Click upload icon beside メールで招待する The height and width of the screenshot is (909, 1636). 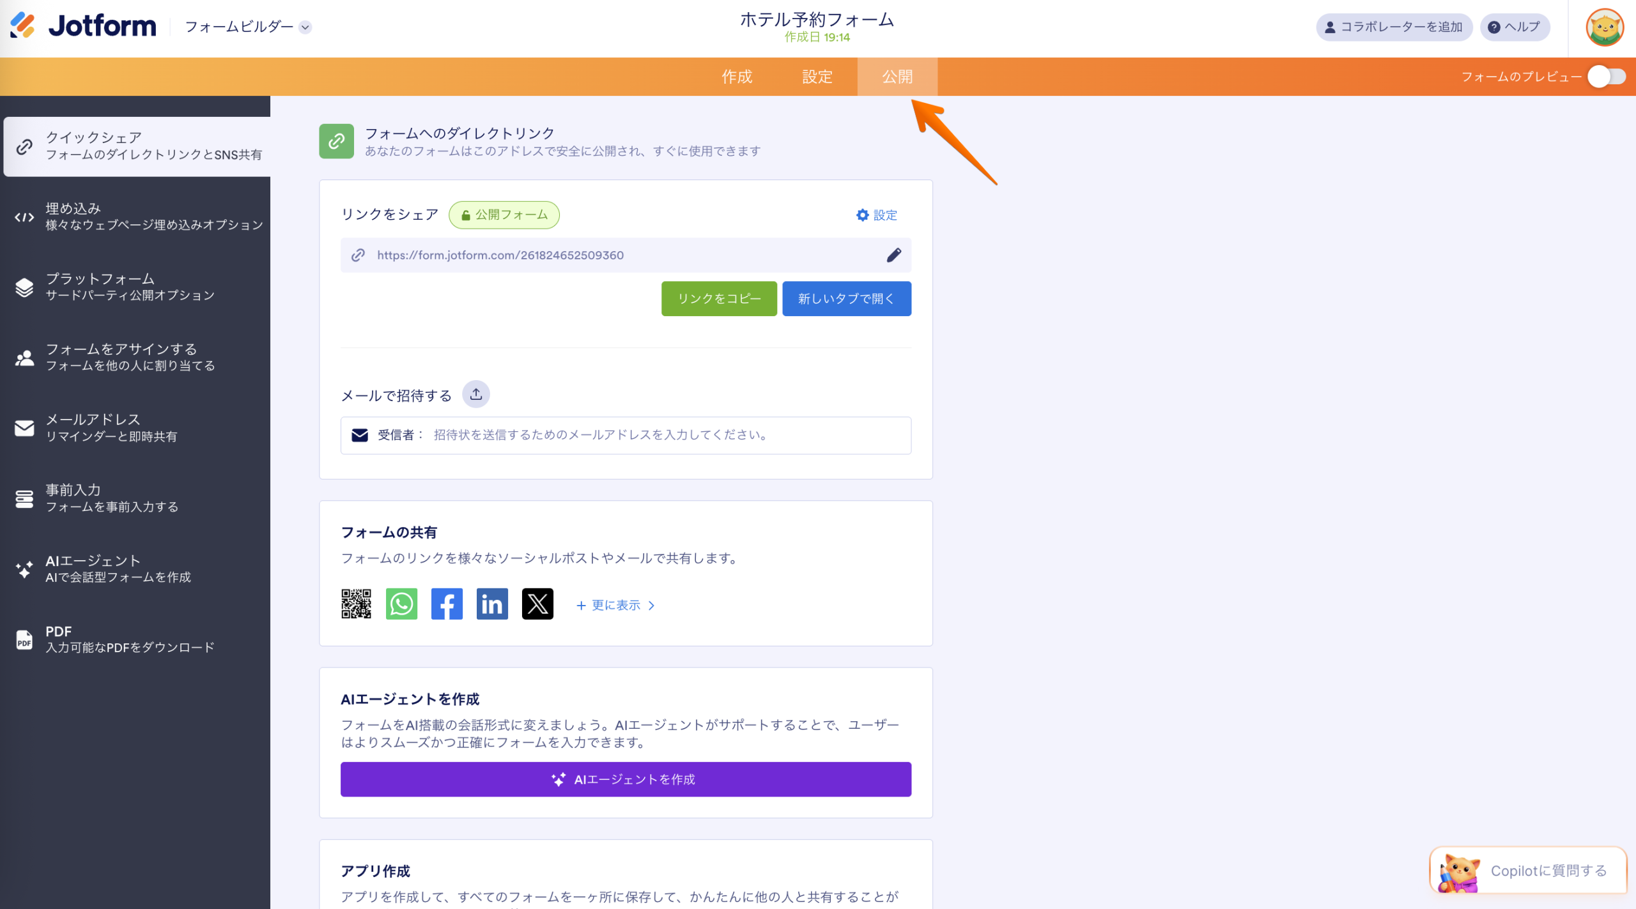476,394
